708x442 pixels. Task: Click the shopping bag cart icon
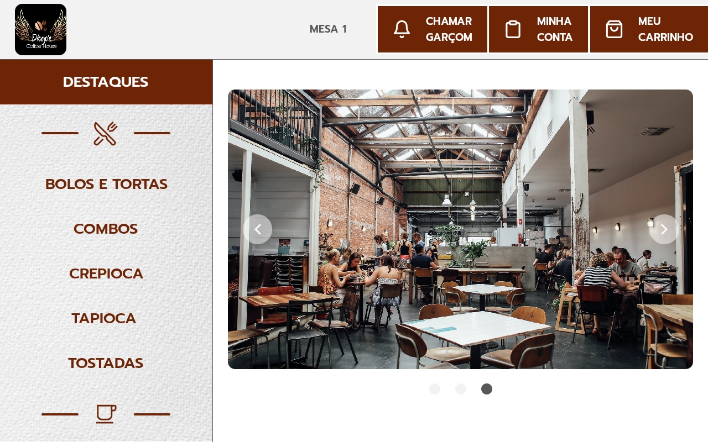coord(614,29)
